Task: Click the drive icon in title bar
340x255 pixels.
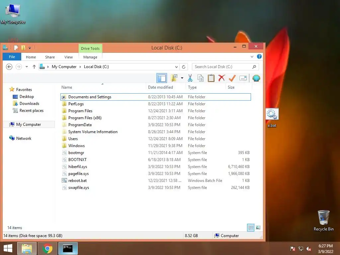Action: coord(5,47)
